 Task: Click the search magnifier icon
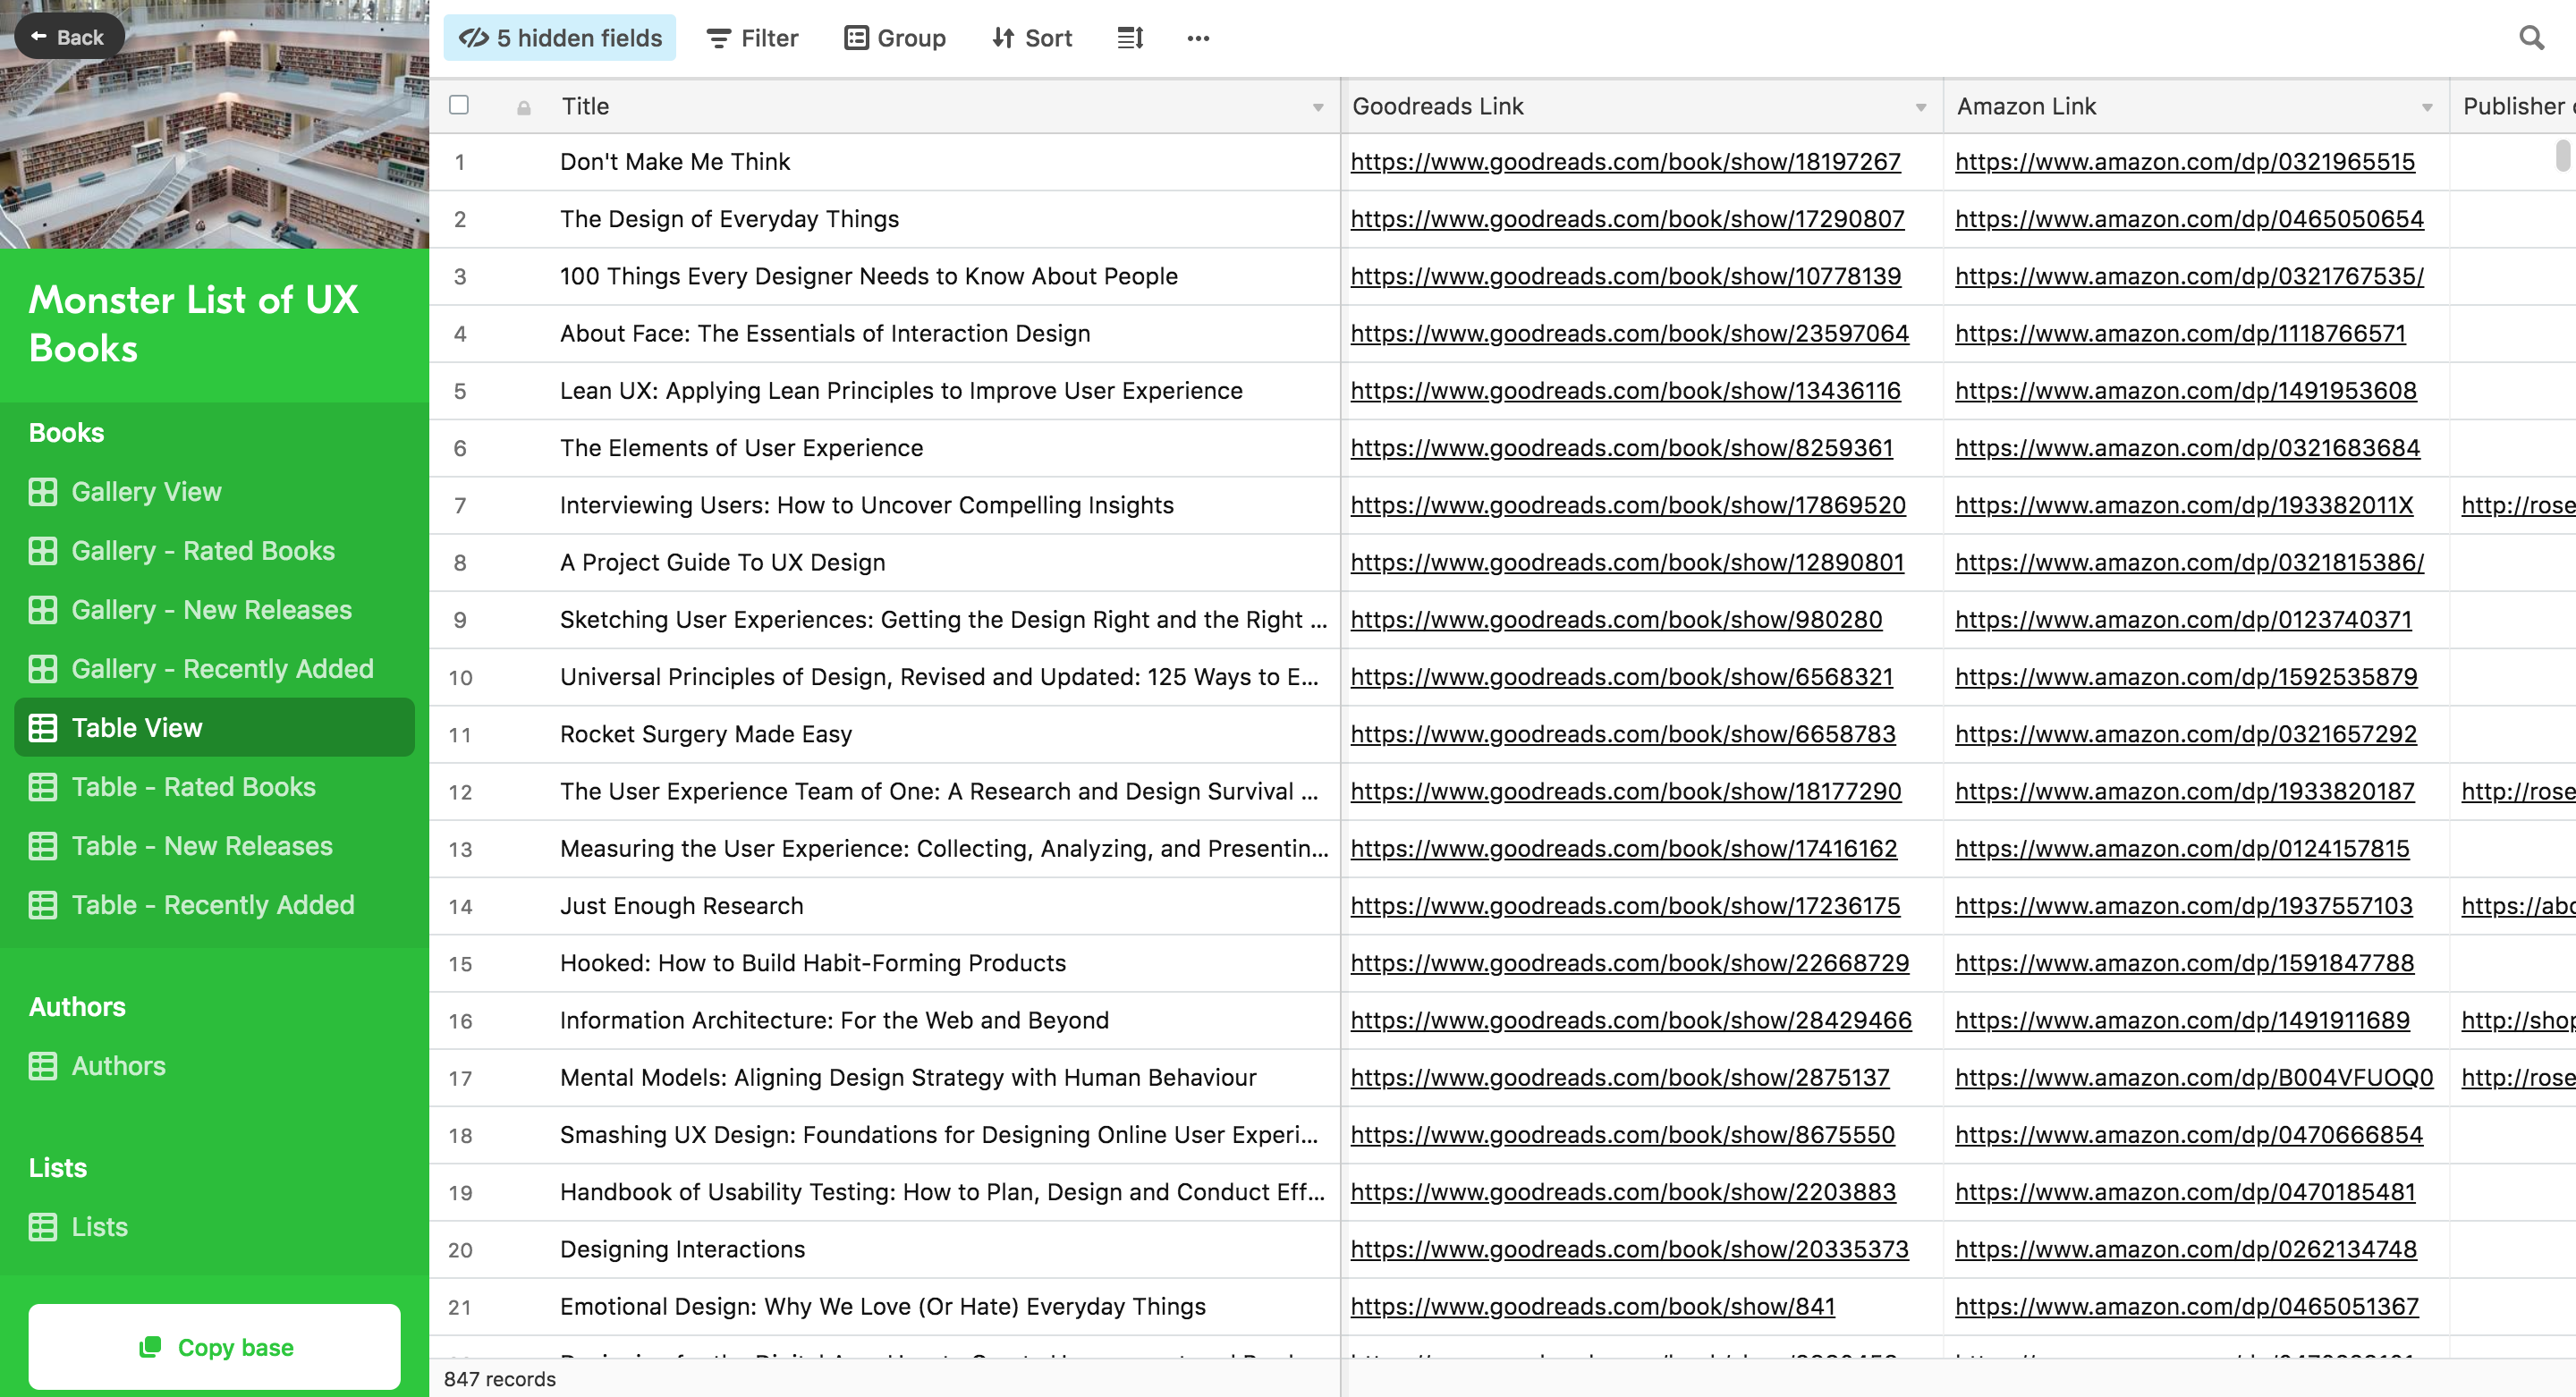[x=2531, y=38]
